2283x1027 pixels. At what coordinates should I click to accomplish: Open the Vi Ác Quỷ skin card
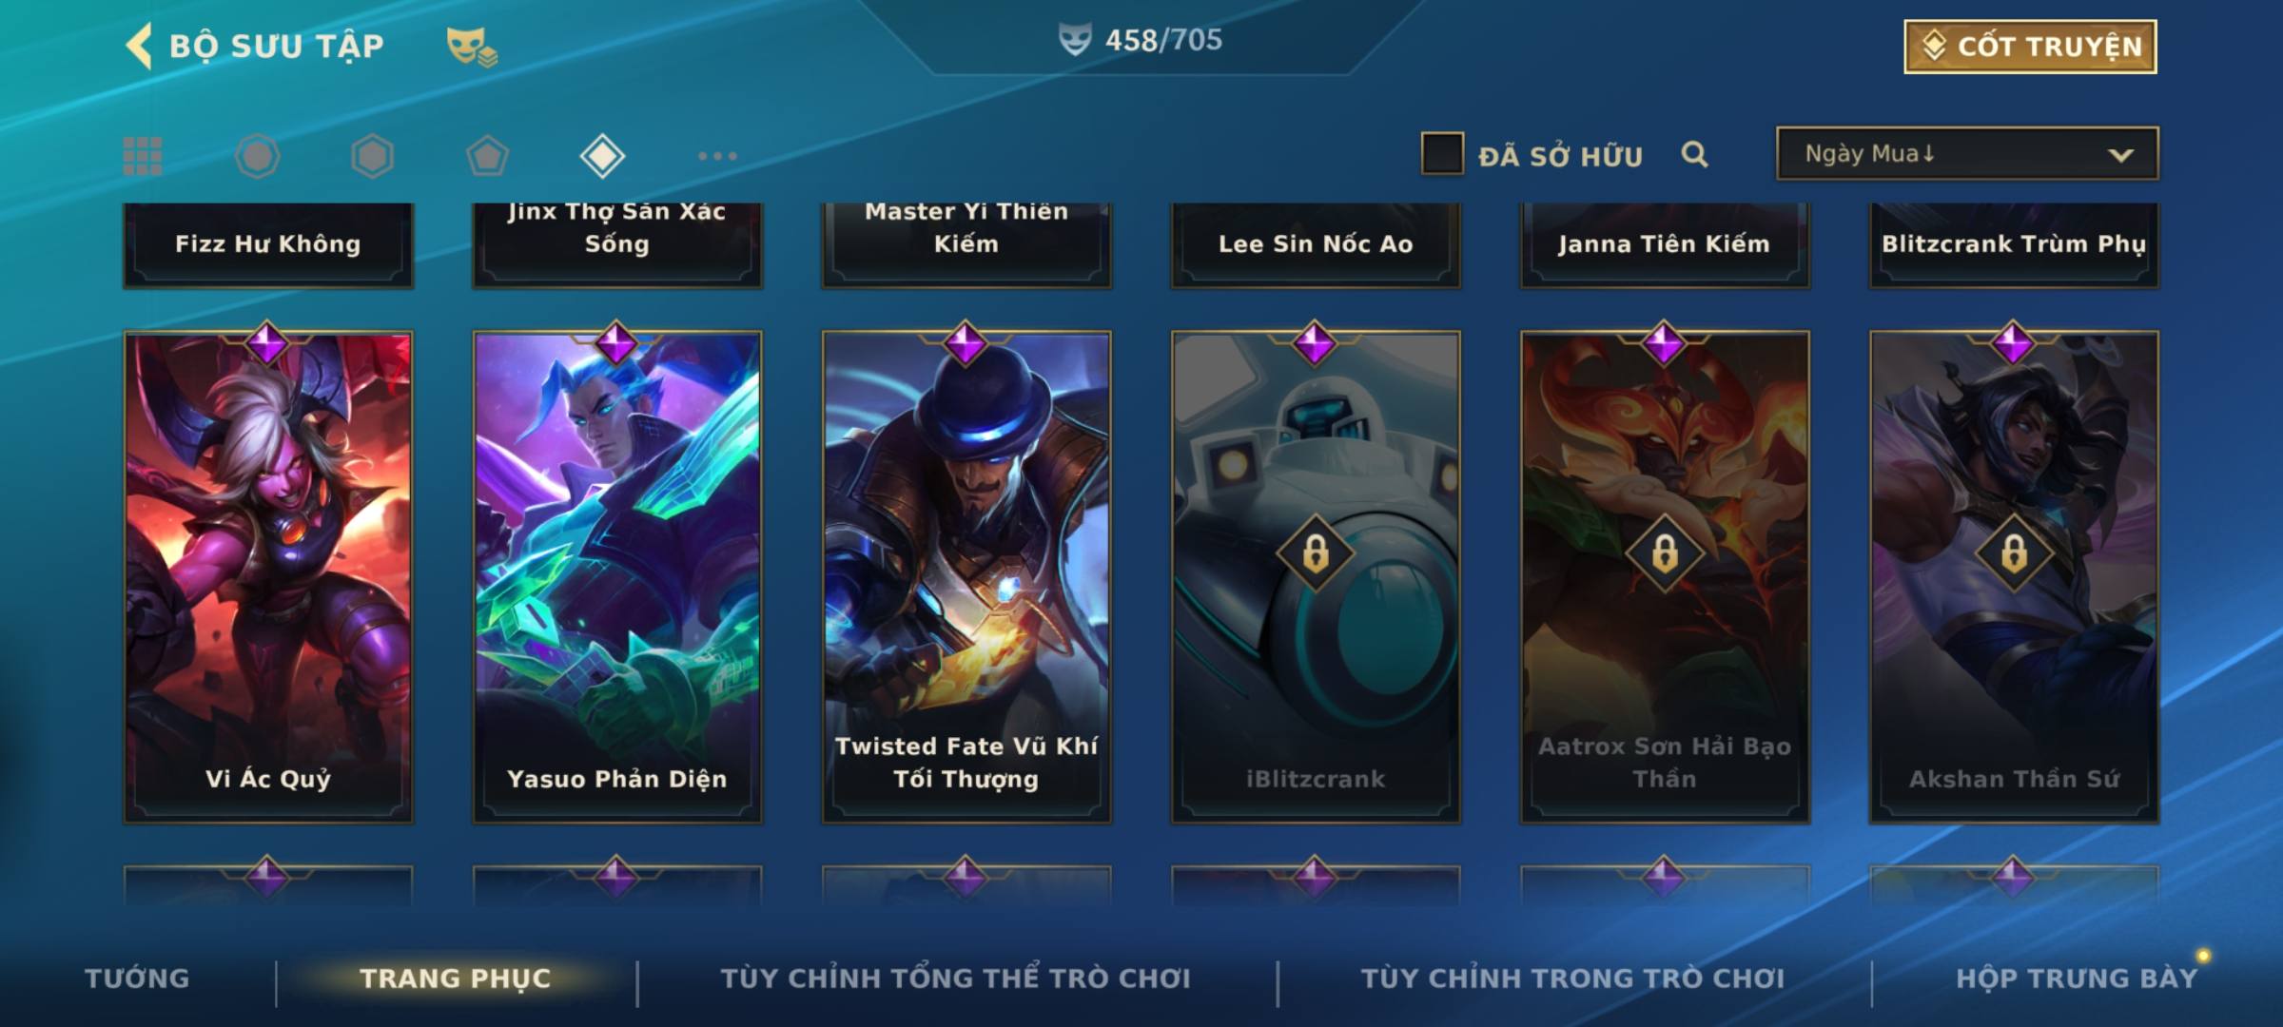click(x=268, y=576)
